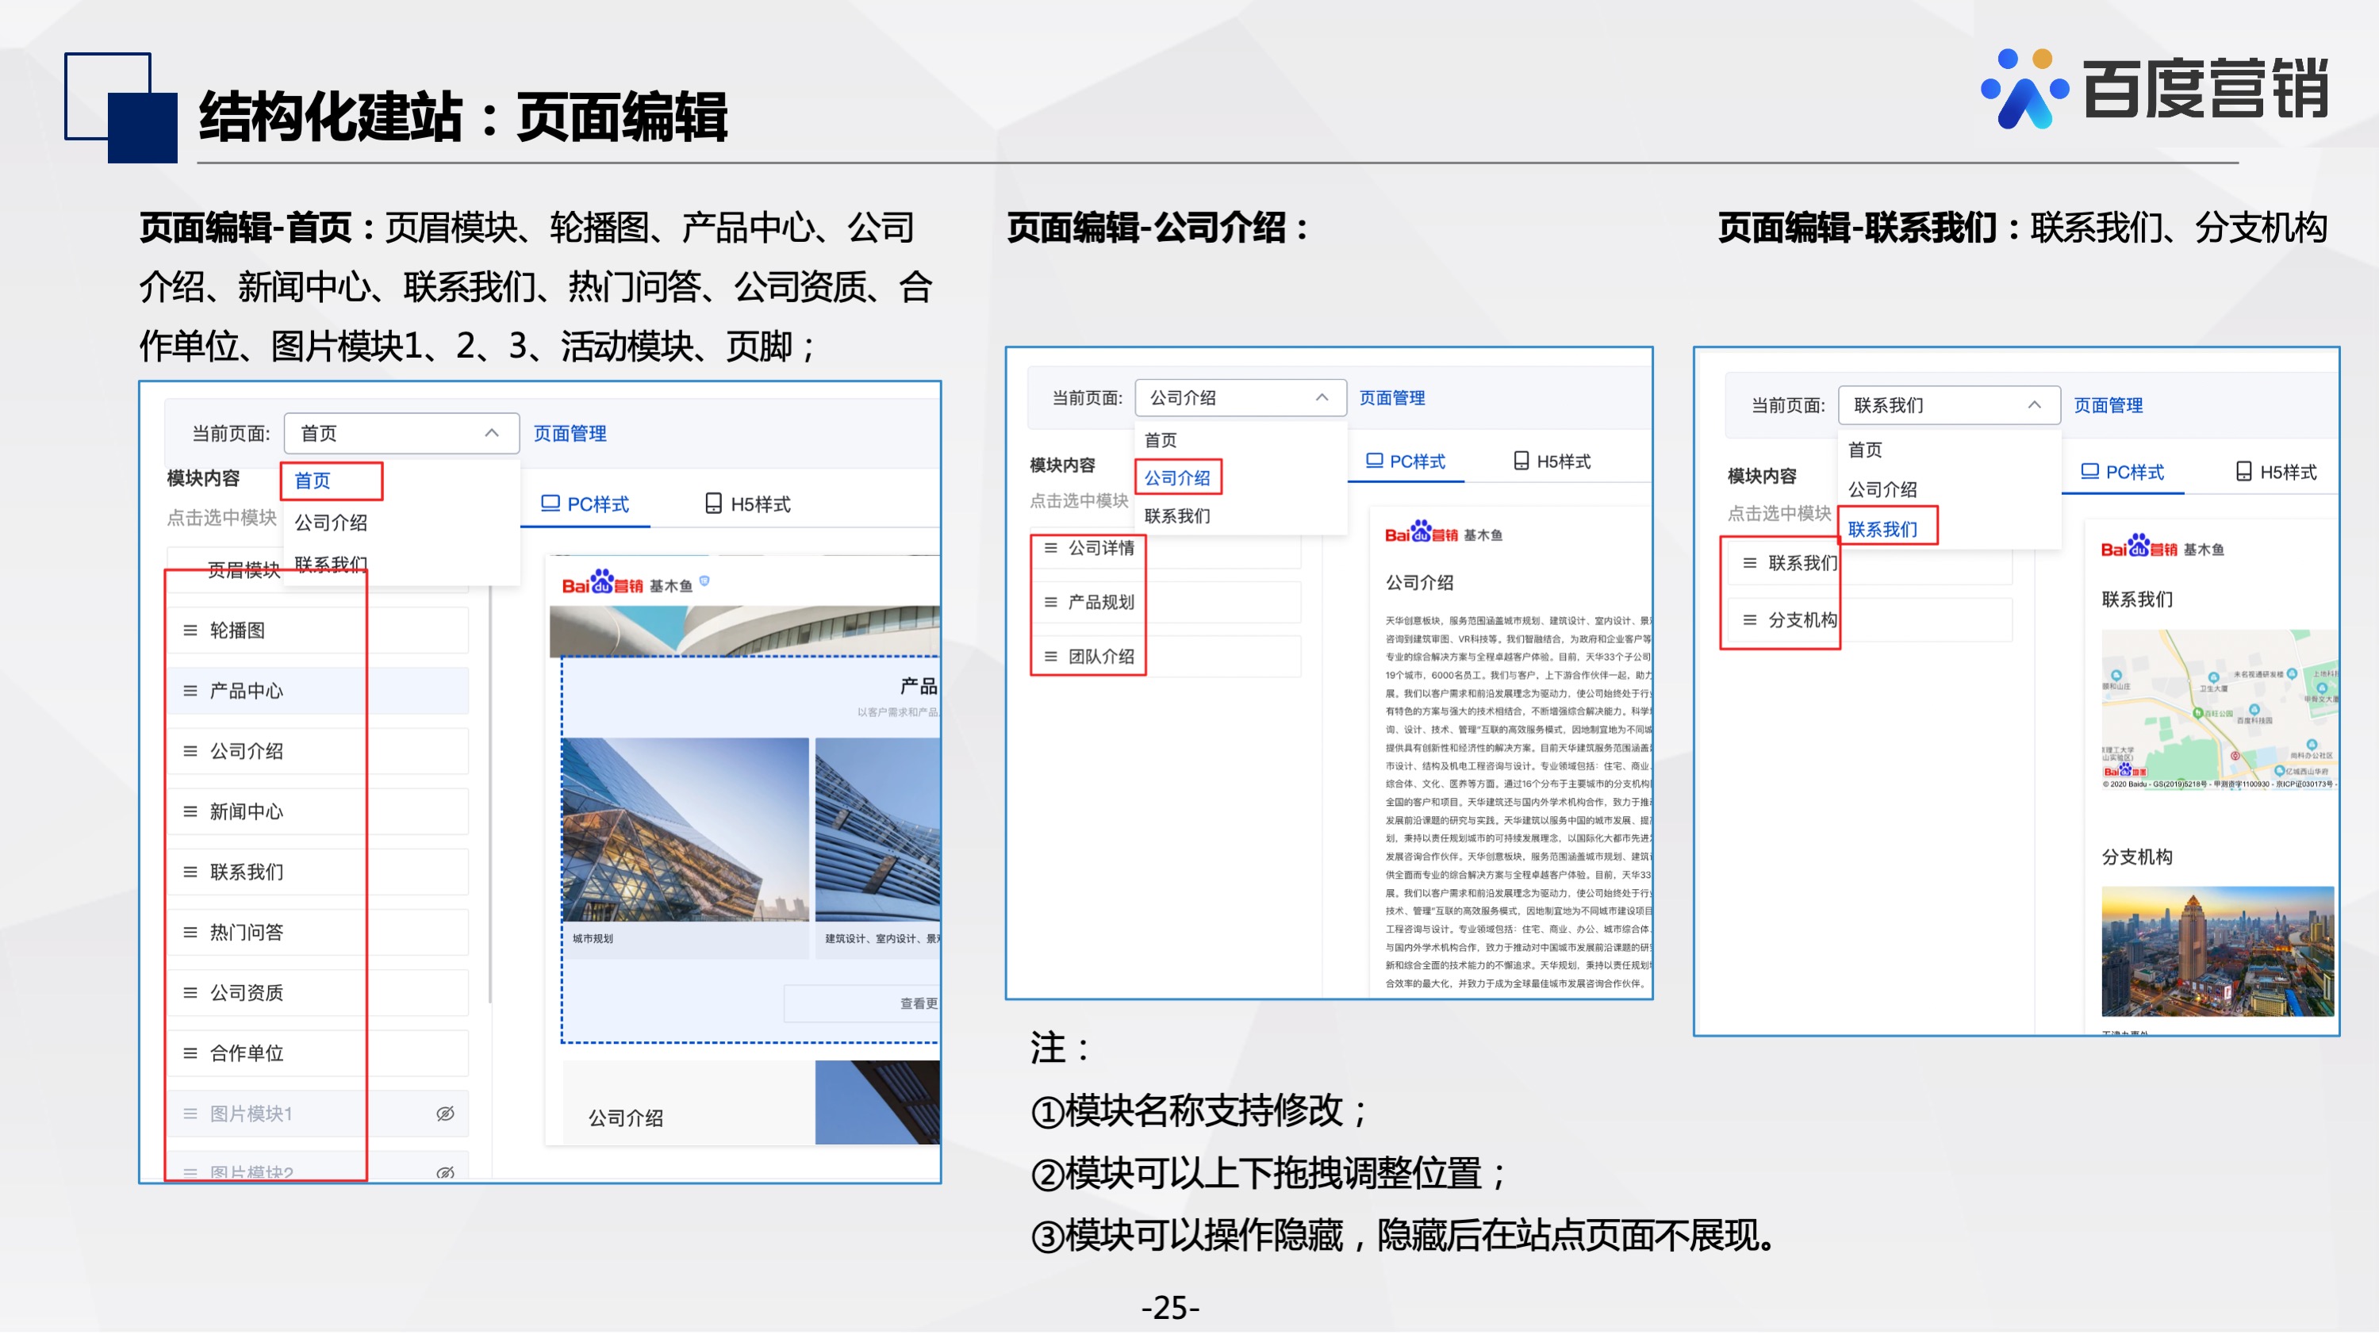Click the drag handle icon of 团队介绍
This screenshot has height=1338, width=2379.
pyautogui.click(x=1051, y=657)
